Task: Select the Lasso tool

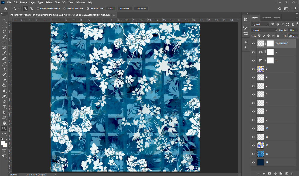Action: 4,32
